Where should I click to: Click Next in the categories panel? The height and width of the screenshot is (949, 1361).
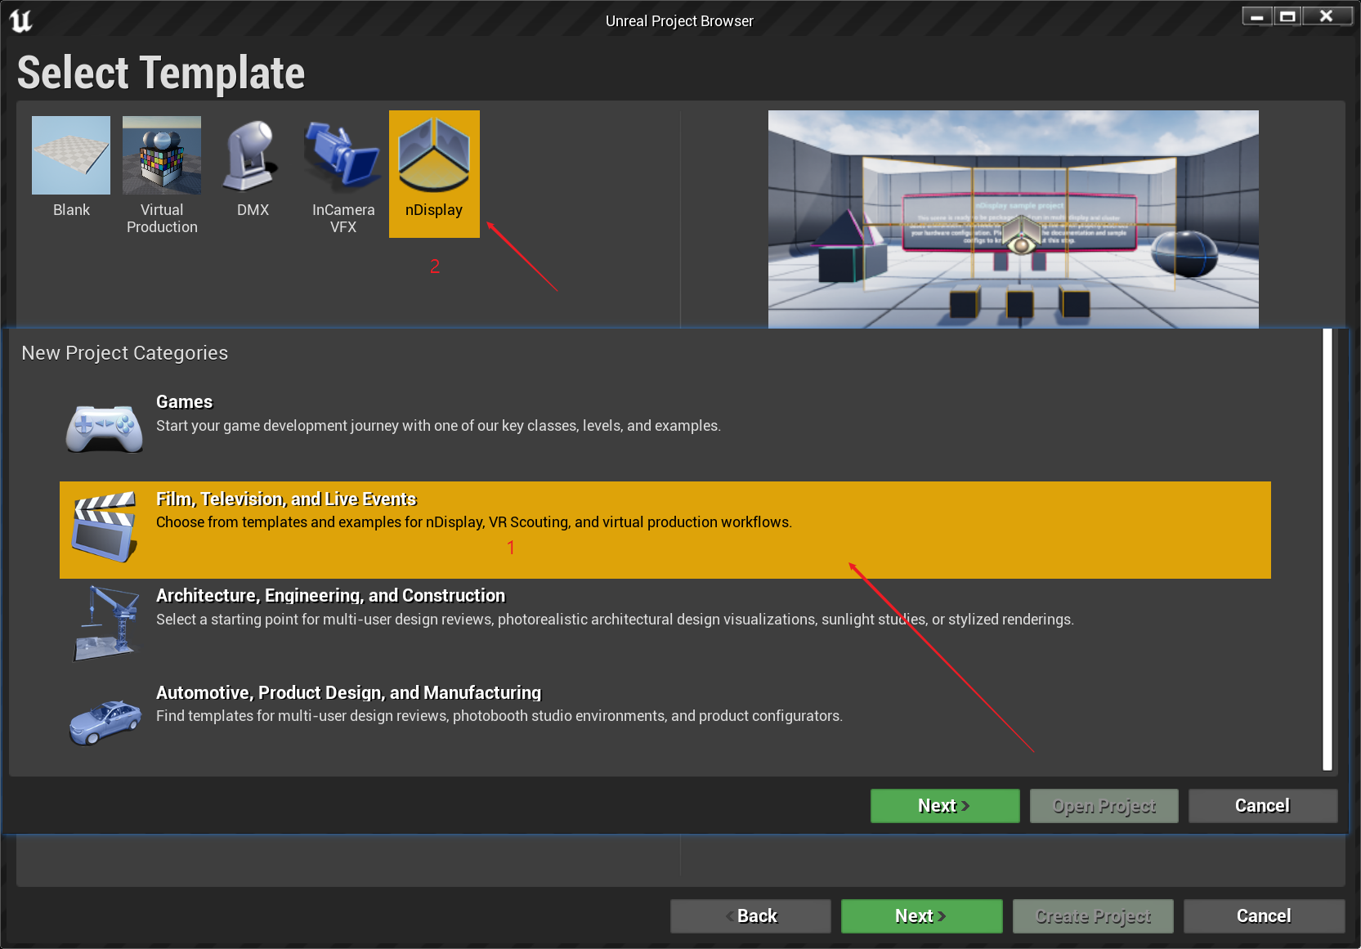tap(945, 806)
